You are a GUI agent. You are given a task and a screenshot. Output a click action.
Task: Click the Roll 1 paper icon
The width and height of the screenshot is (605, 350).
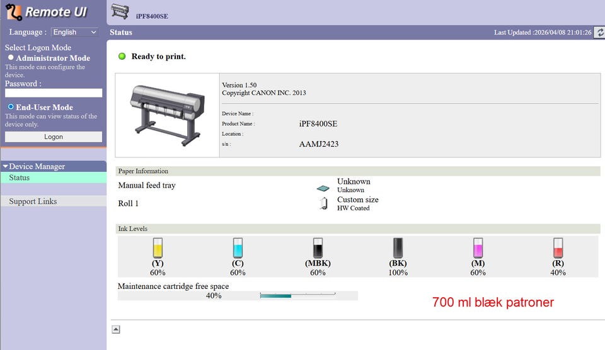[x=324, y=203]
